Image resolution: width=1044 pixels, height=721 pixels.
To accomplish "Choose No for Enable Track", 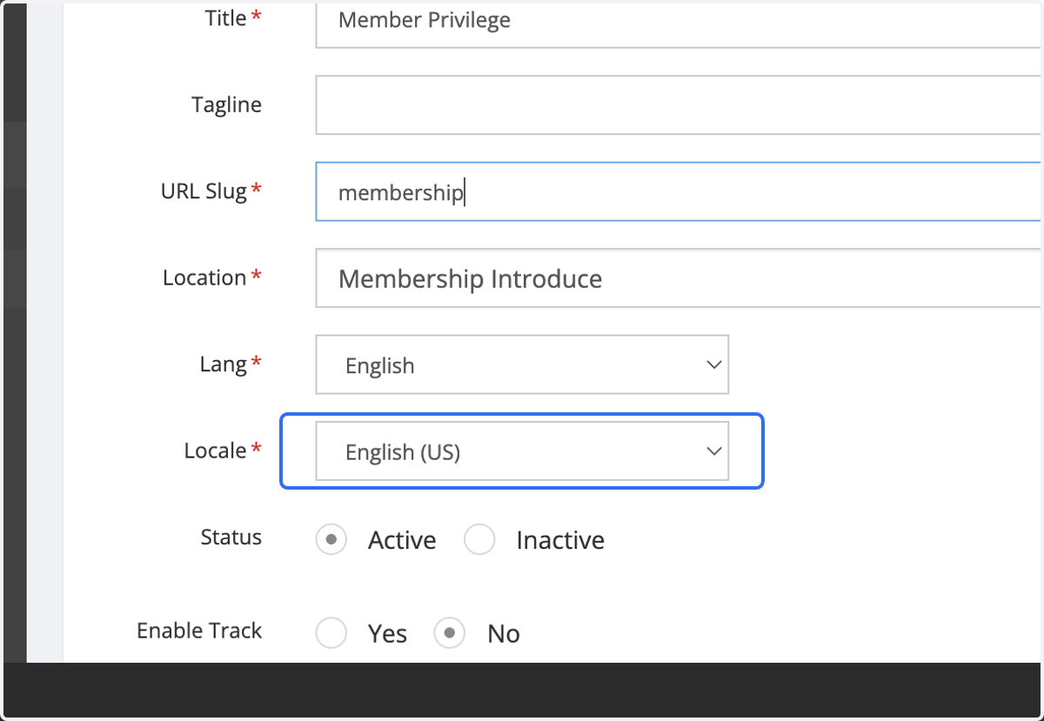I will [450, 633].
